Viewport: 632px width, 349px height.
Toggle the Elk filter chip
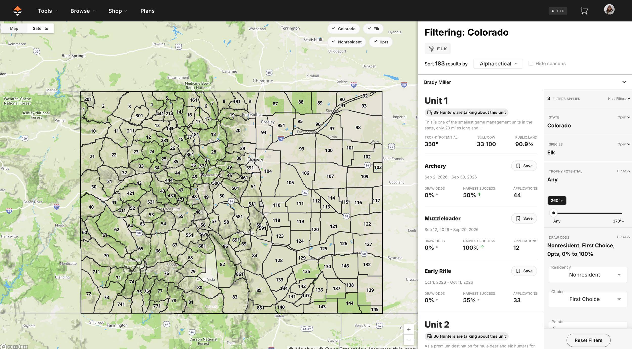pos(373,29)
